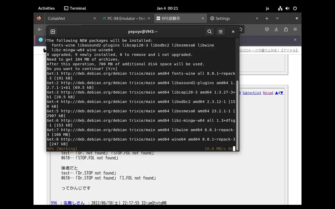The image size is (335, 209).
Task: Open Activities overview
Action: (x=46, y=8)
